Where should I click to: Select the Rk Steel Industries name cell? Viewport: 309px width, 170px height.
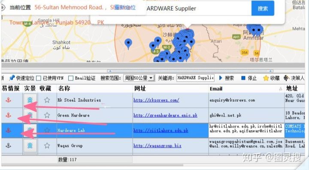[95, 100]
